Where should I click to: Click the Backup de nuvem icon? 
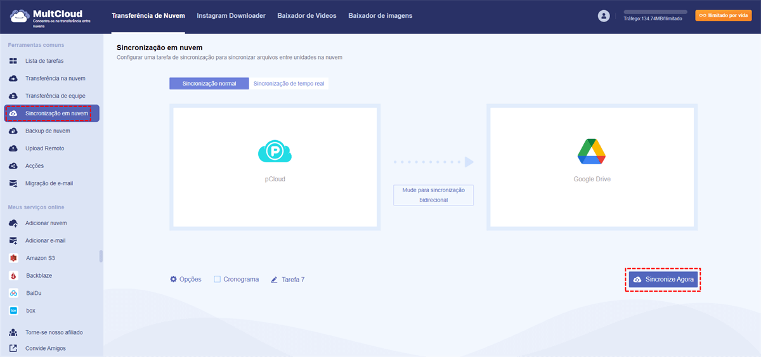(x=13, y=131)
